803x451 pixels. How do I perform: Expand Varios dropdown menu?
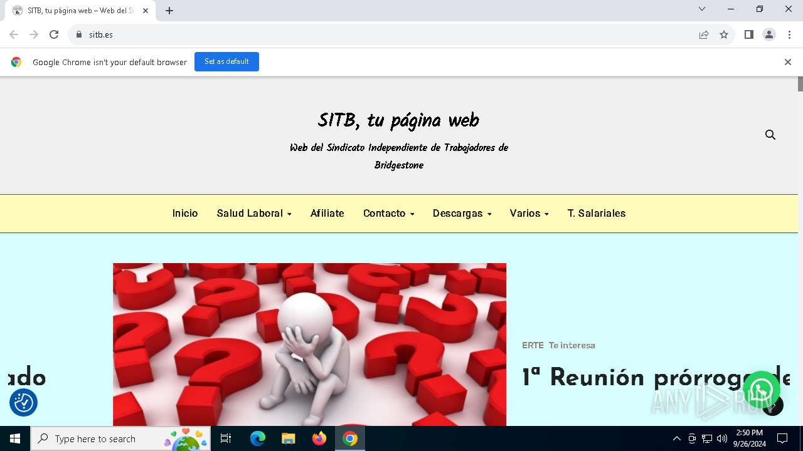click(x=529, y=214)
